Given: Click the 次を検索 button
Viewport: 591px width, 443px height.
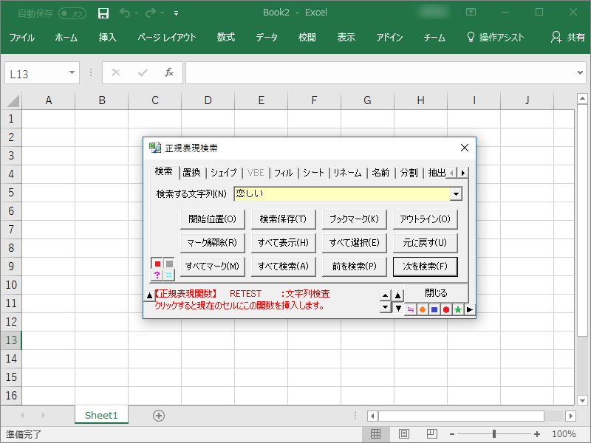Looking at the screenshot, I should [x=425, y=267].
